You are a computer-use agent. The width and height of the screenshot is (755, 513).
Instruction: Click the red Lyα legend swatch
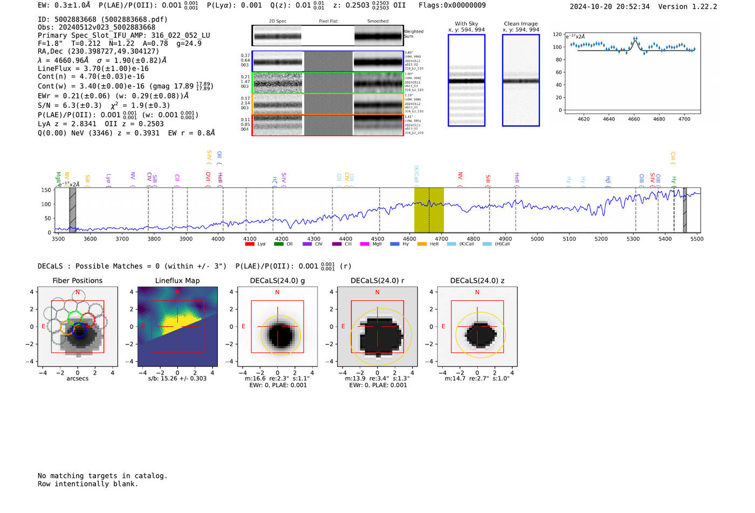coord(249,244)
